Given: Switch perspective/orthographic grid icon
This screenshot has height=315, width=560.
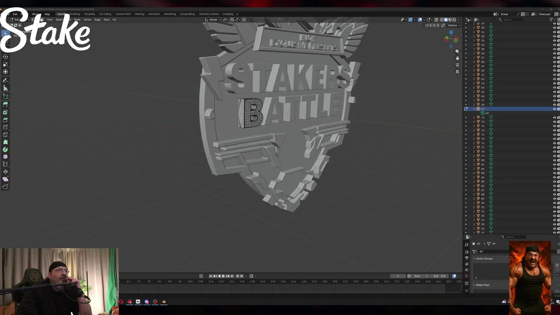Looking at the screenshot, I should point(457,72).
